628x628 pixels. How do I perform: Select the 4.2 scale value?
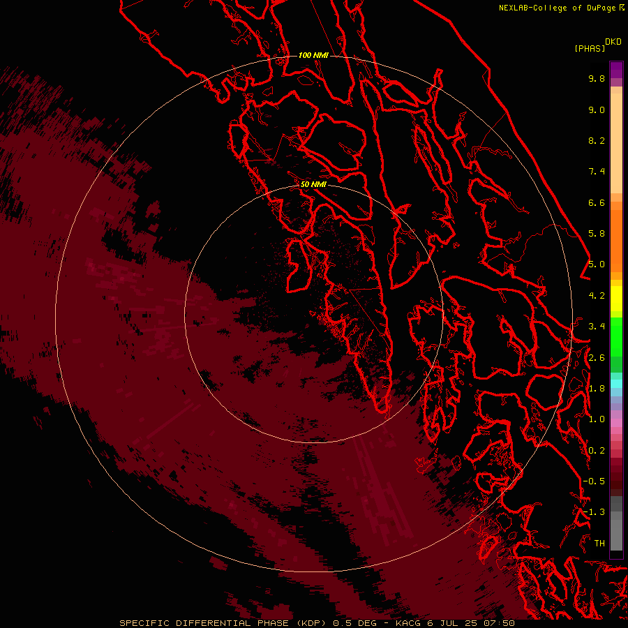[597, 296]
